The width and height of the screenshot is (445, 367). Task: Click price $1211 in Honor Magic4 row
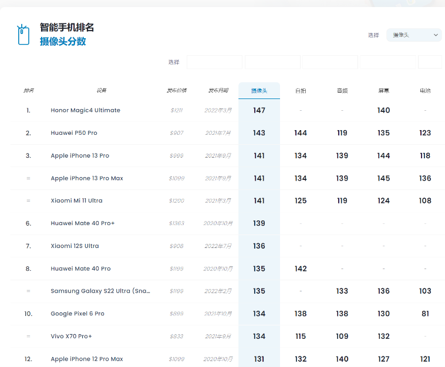(177, 110)
